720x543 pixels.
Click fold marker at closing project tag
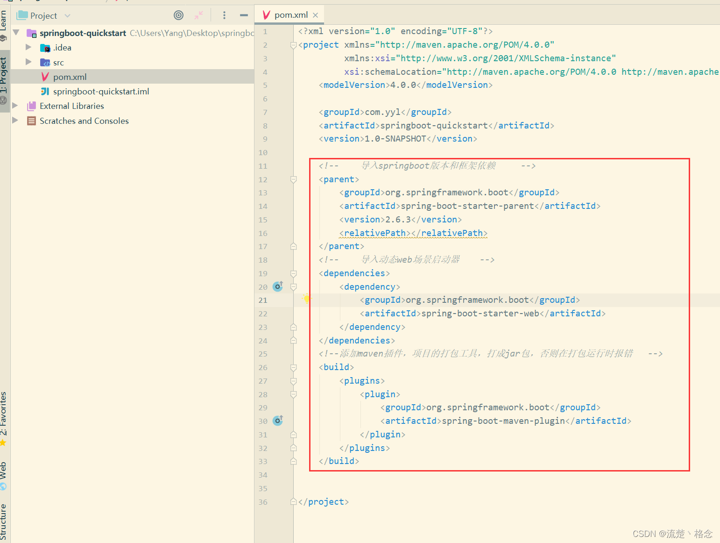[294, 501]
